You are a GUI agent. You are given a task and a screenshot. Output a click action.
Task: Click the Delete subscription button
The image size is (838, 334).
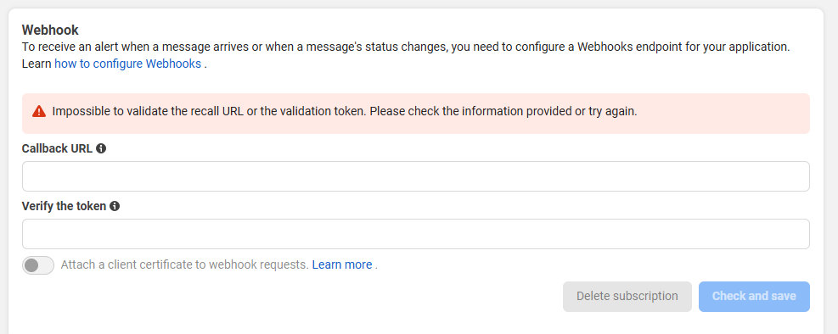pyautogui.click(x=627, y=296)
